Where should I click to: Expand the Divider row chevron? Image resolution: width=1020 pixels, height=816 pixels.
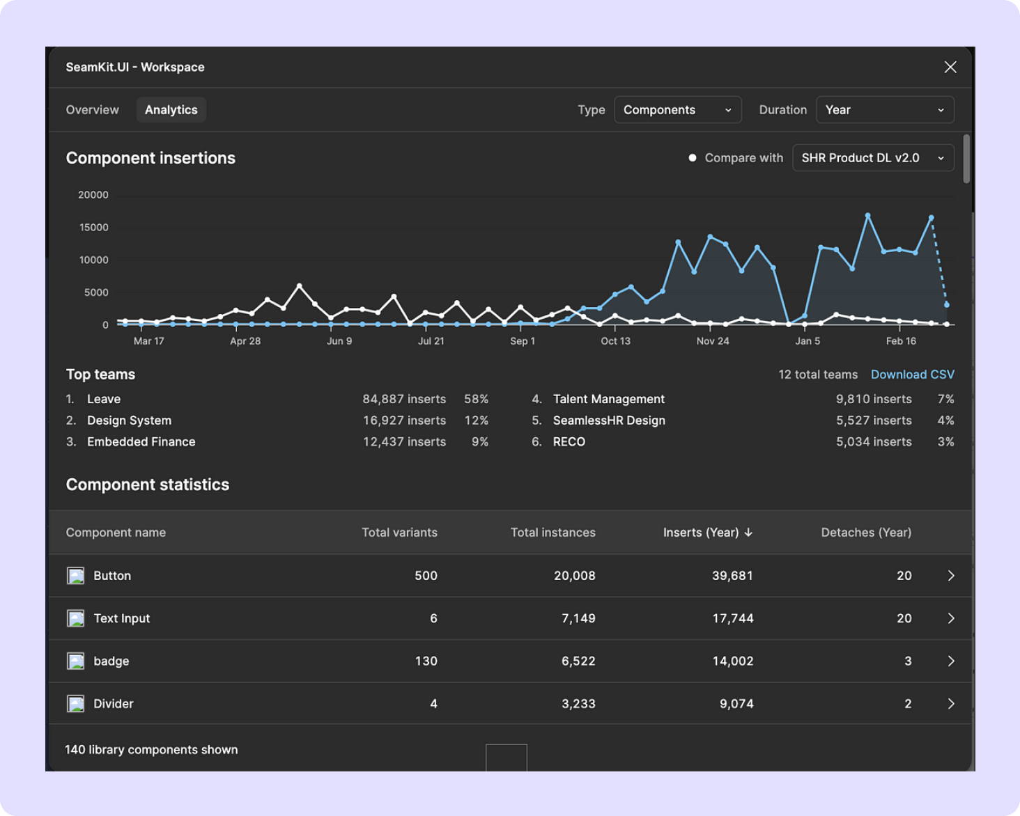[951, 704]
